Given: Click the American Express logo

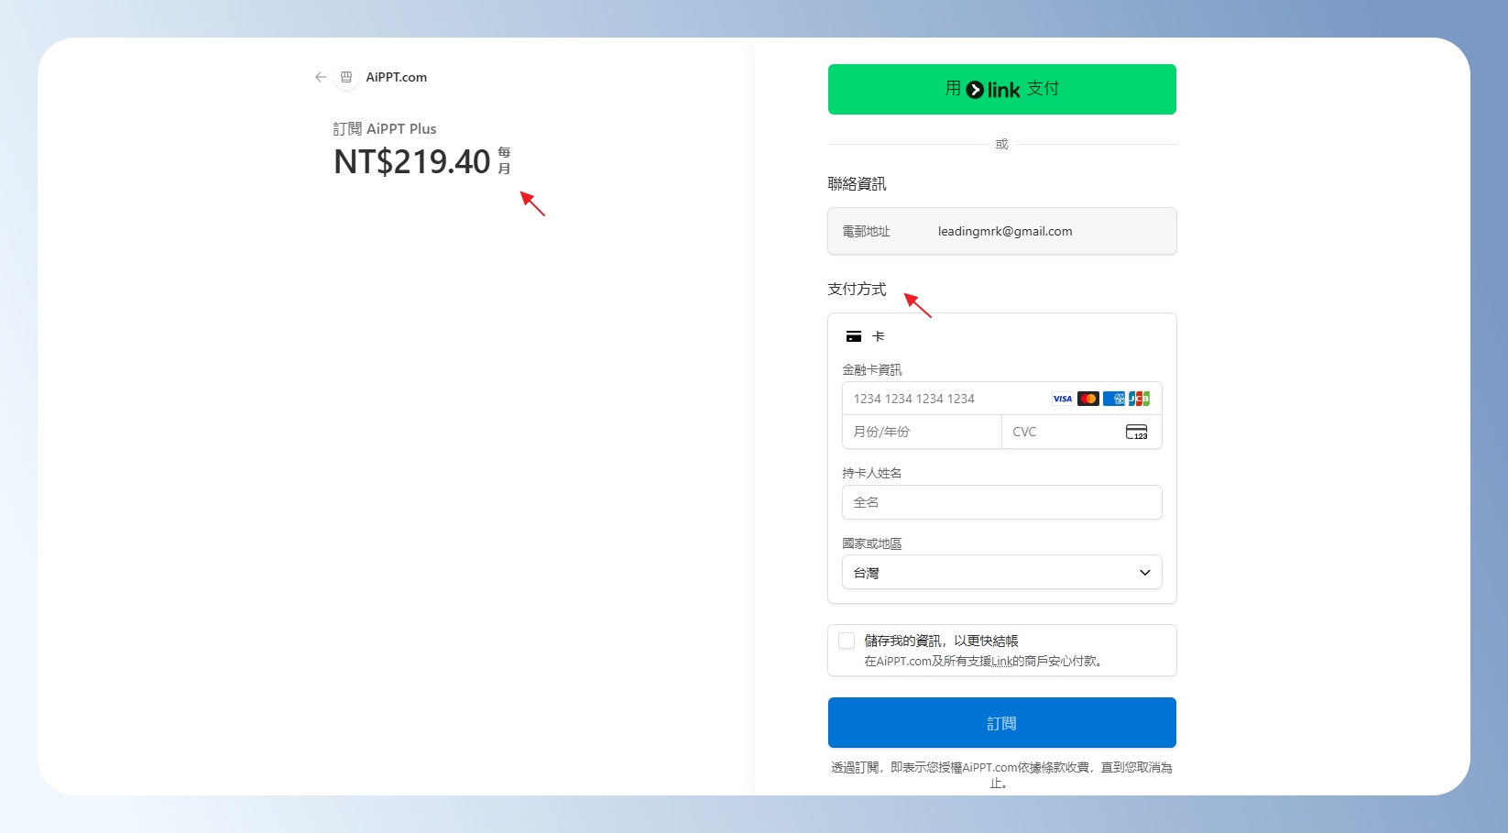Looking at the screenshot, I should [x=1113, y=399].
